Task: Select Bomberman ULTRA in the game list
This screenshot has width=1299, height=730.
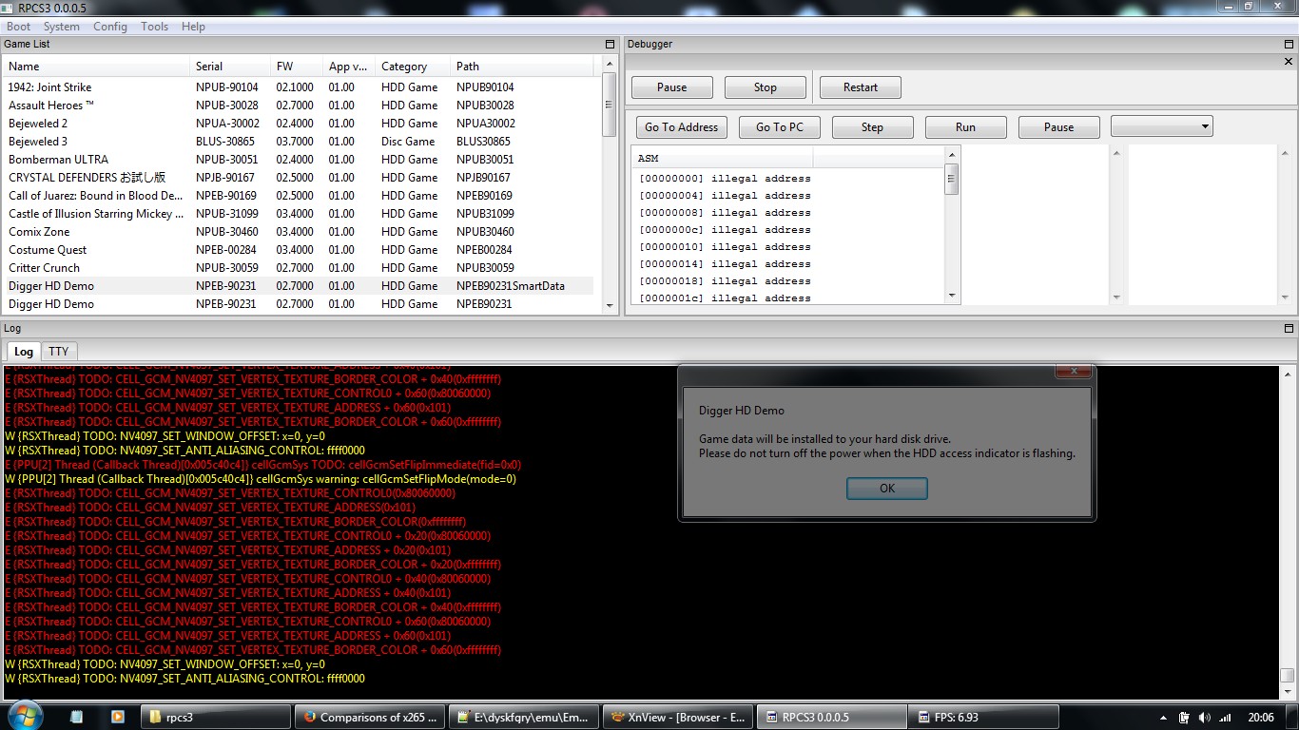Action: [x=58, y=160]
